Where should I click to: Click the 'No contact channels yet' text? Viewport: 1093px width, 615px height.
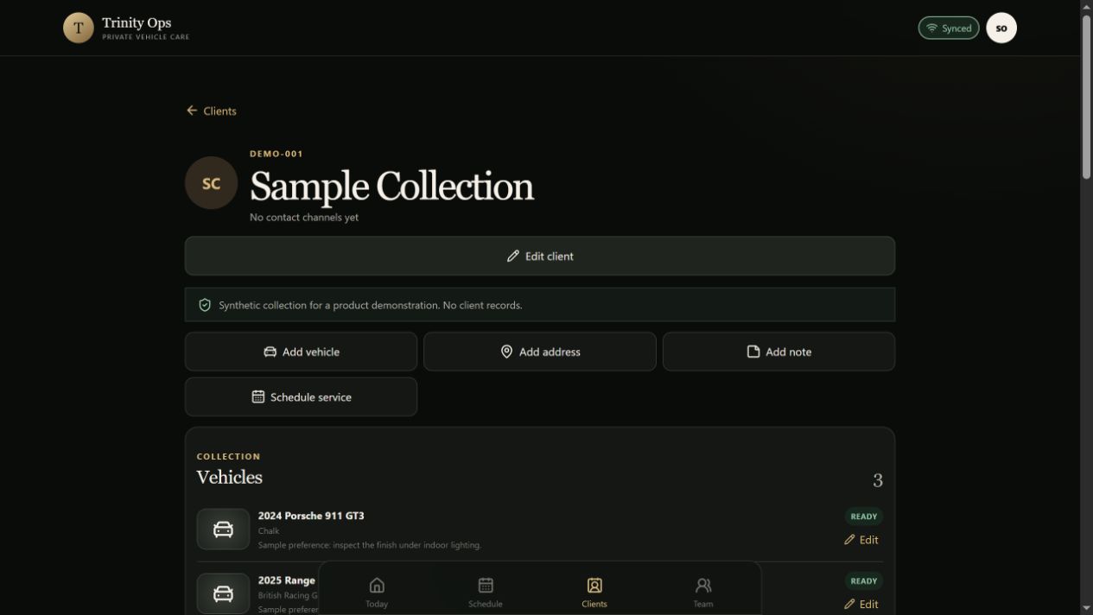pos(304,218)
